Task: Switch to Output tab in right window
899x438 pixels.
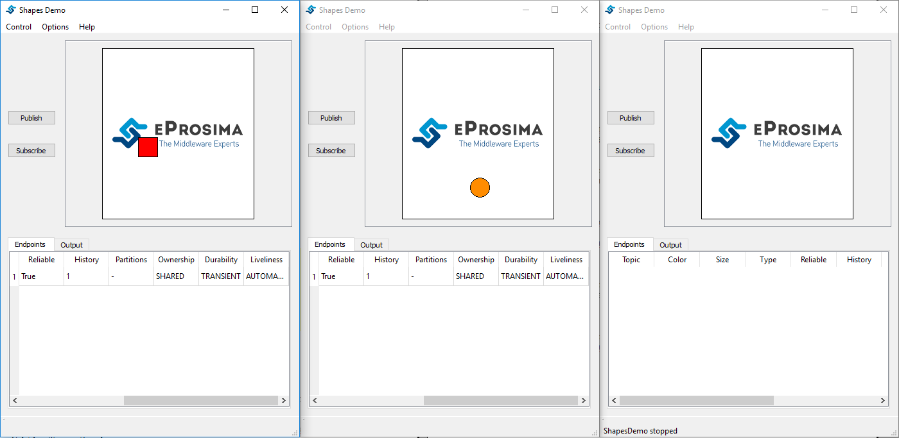Action: point(671,245)
